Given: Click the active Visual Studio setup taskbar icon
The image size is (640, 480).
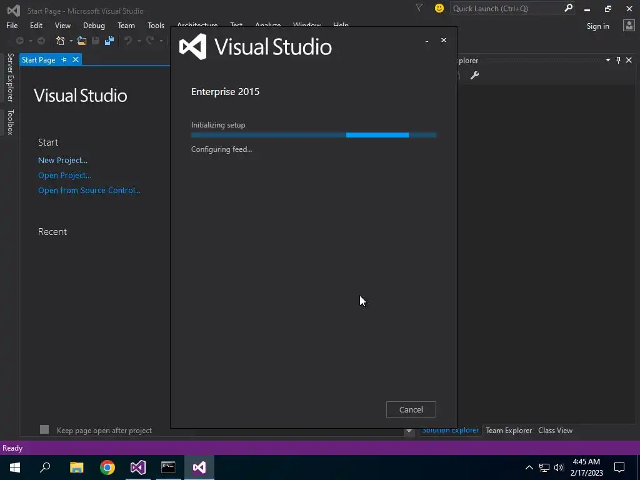Looking at the screenshot, I should (199, 467).
